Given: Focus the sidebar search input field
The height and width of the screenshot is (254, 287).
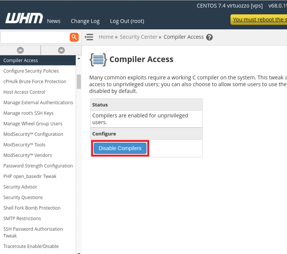Looking at the screenshot, I should pyautogui.click(x=35, y=37).
